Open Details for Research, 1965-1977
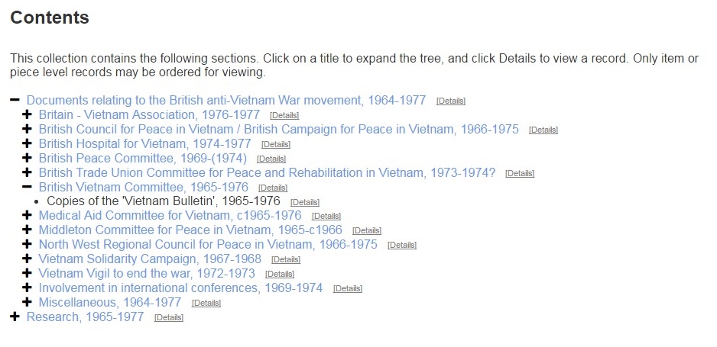Screen dimensions: 717x347 [x=168, y=318]
